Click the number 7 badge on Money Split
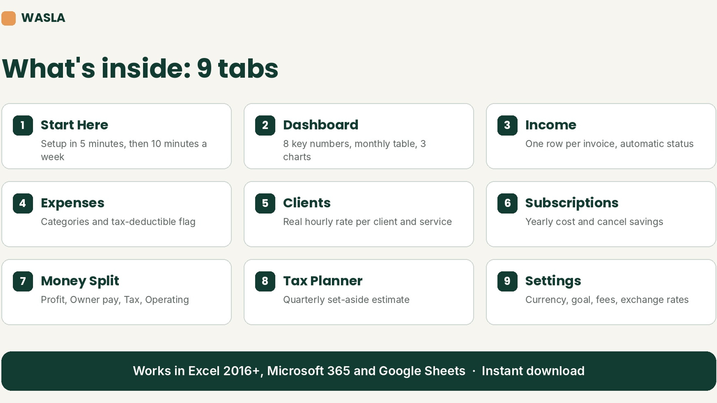 pos(23,281)
